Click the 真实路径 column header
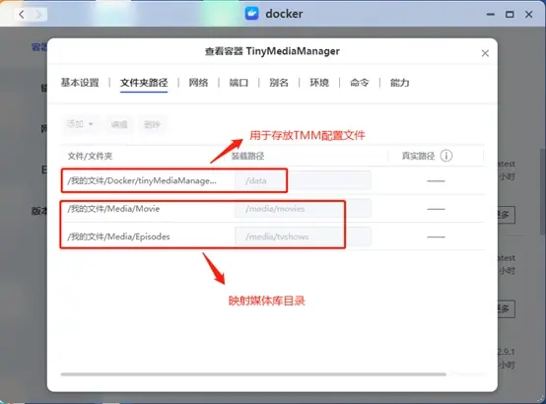Viewport: 546px width, 404px height. coord(418,156)
